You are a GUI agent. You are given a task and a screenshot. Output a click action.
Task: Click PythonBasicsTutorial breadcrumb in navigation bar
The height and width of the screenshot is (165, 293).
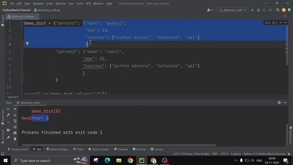tap(16, 10)
